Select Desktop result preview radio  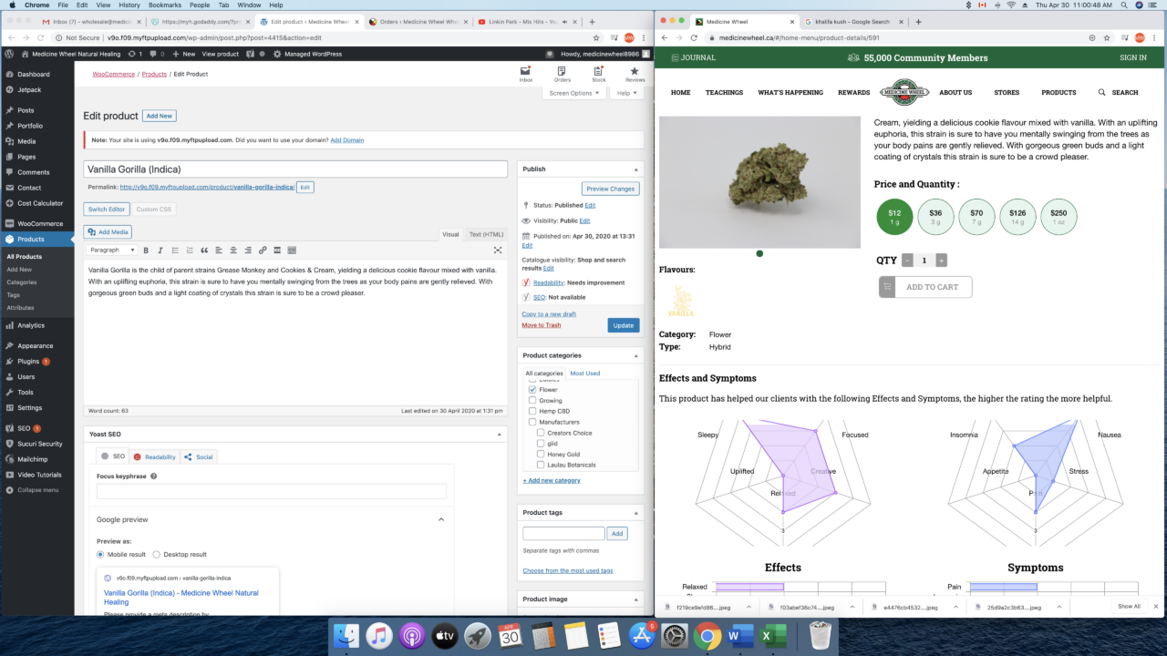click(x=156, y=554)
